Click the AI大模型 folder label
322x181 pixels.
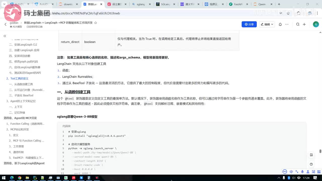point(16,27)
